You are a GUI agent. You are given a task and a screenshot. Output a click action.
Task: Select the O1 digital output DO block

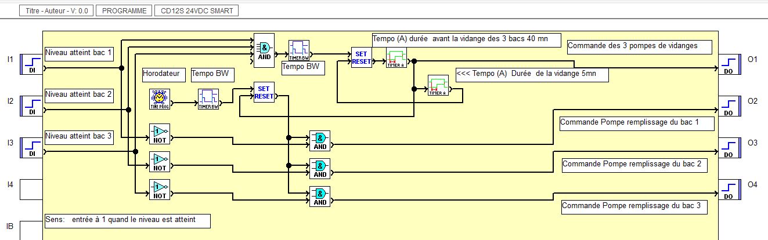click(730, 64)
